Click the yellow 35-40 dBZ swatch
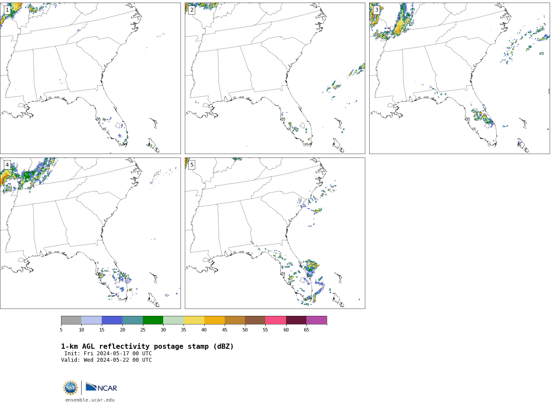This screenshot has height=405, width=554. click(194, 320)
